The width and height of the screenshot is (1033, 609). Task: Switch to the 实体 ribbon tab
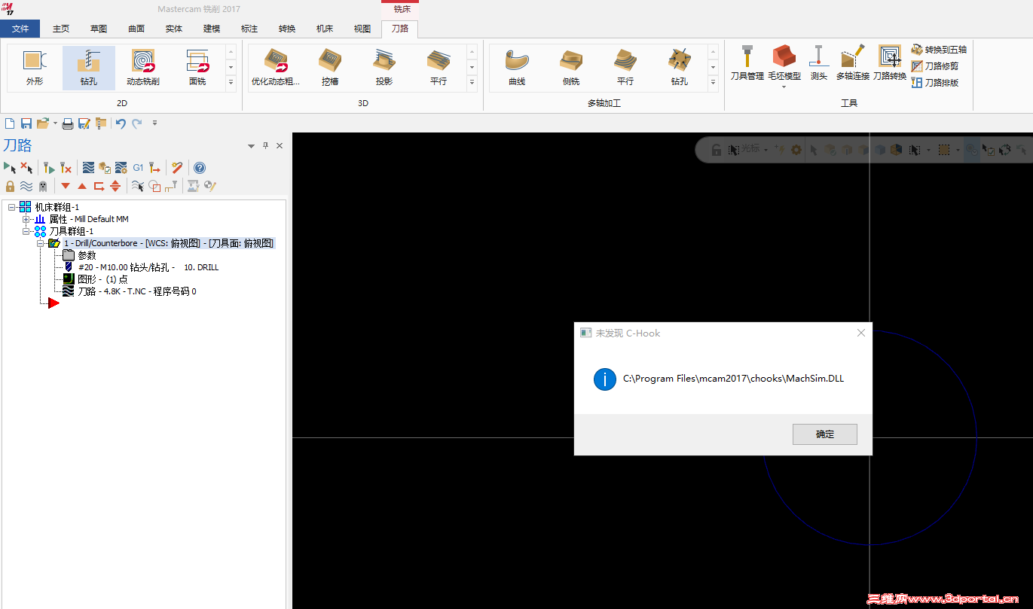174,29
